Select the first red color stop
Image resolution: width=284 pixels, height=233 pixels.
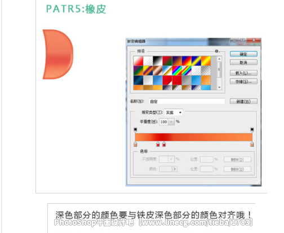[x=158, y=144]
